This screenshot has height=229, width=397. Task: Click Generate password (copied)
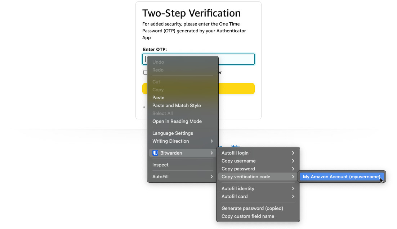click(252, 208)
